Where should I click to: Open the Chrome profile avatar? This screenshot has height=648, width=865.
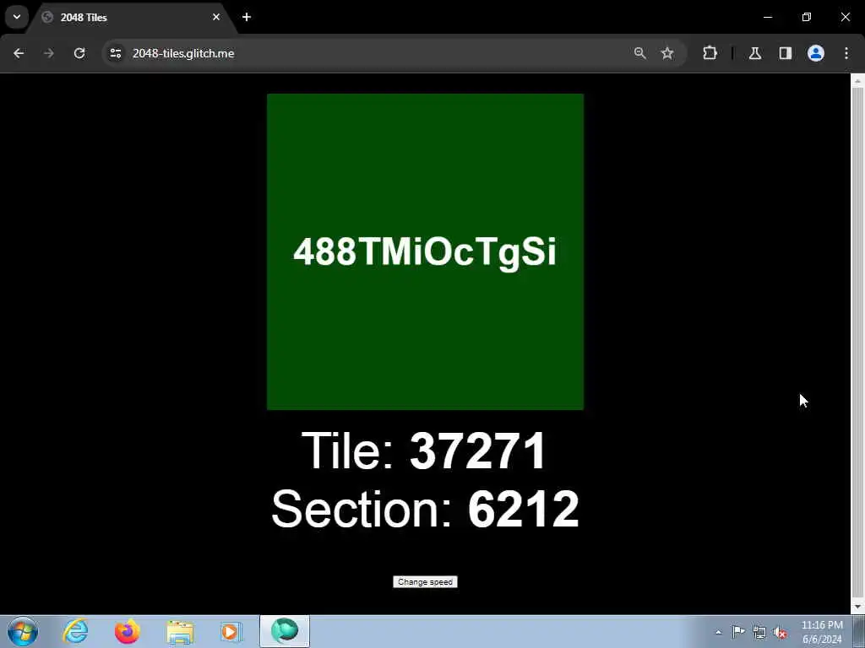tap(816, 53)
